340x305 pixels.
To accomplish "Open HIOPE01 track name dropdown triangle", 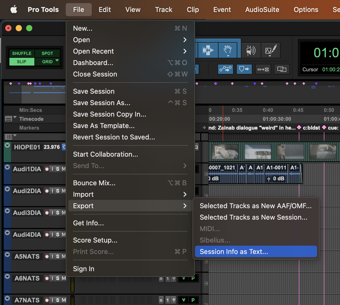I will pos(7,145).
